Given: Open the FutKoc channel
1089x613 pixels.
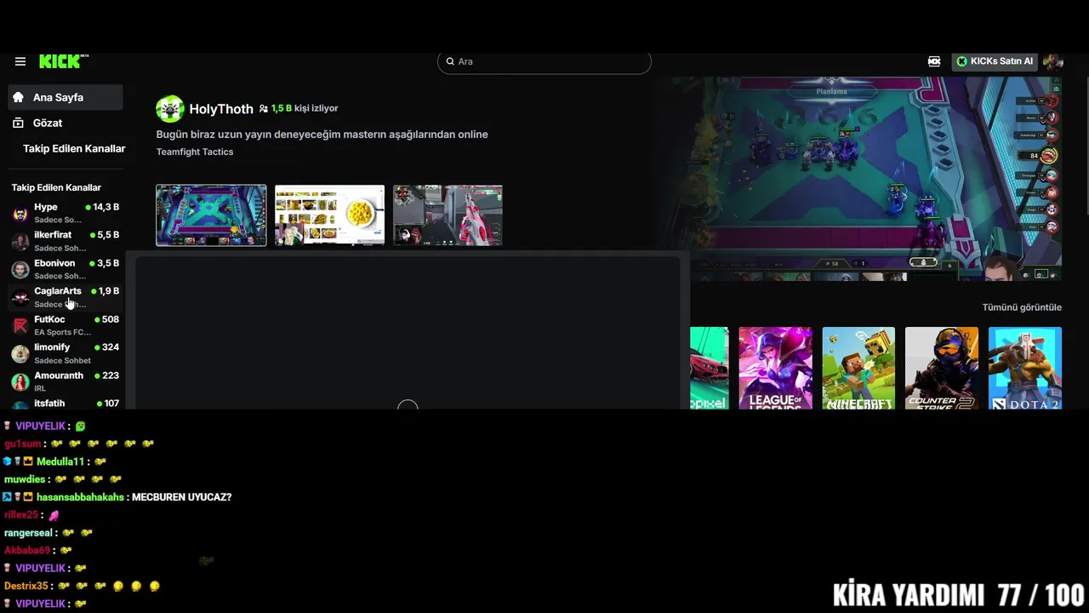Looking at the screenshot, I should [x=66, y=325].
